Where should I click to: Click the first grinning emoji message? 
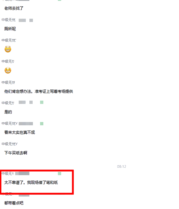[8, 49]
